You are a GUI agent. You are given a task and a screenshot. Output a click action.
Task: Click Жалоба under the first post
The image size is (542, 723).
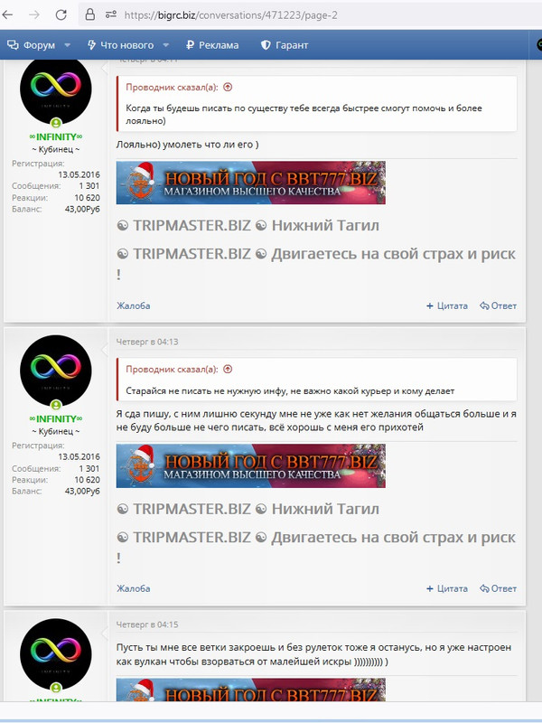[x=133, y=305]
